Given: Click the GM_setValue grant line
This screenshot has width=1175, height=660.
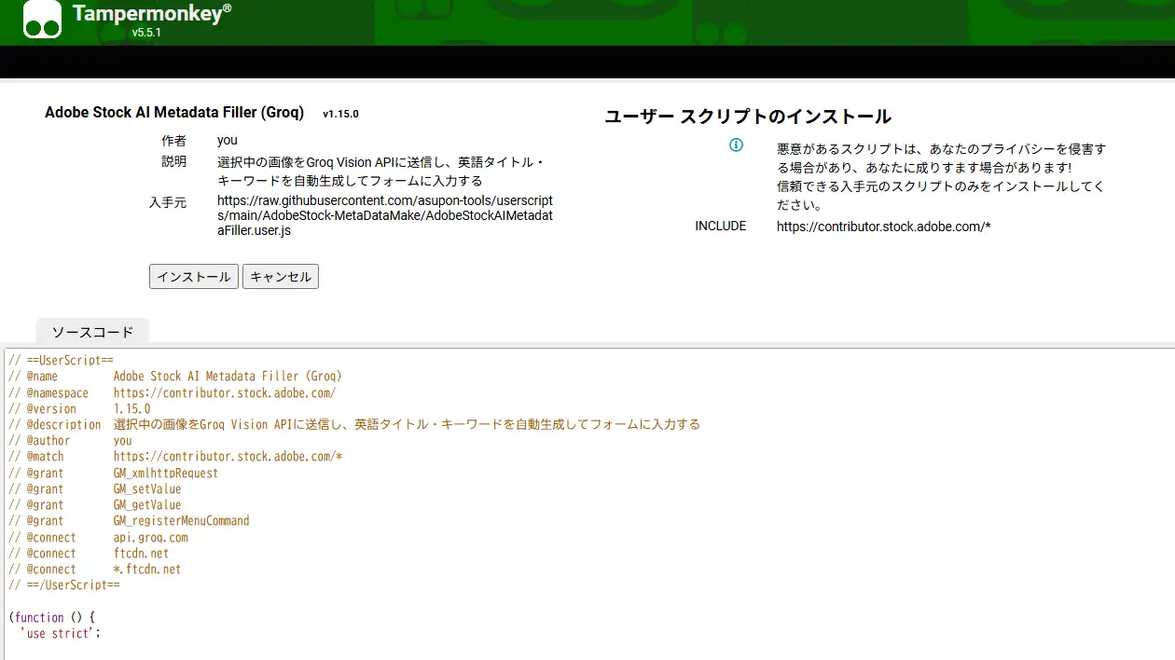Looking at the screenshot, I should (x=95, y=488).
